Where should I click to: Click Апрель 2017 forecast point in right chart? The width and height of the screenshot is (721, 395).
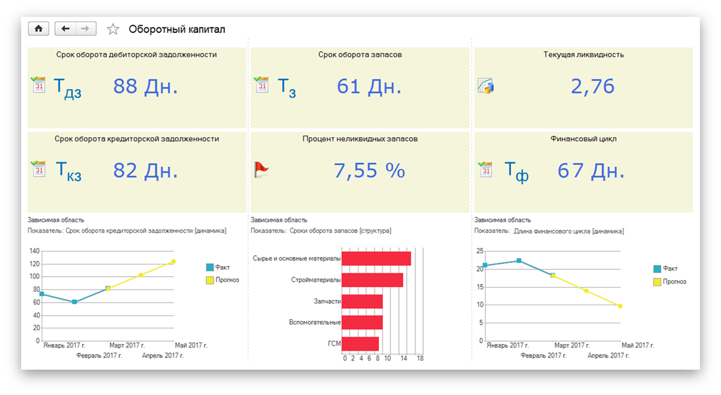586,291
